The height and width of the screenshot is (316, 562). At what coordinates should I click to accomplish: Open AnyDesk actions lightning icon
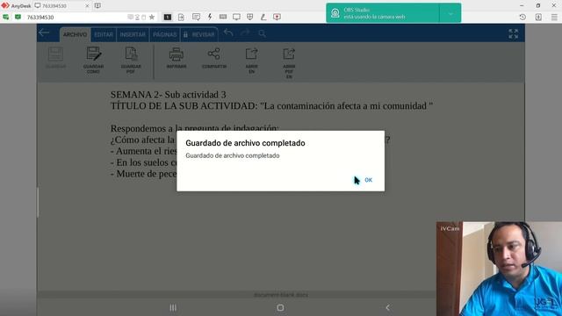(x=210, y=17)
